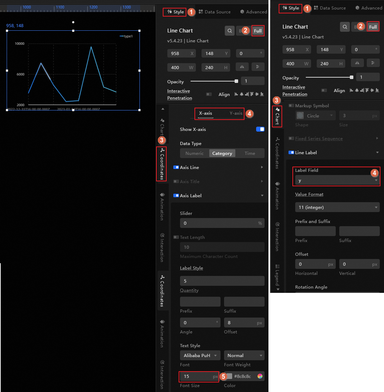This screenshot has width=384, height=392.
Task: Align vertical center icon in X-axis panel
Action: click(257, 94)
